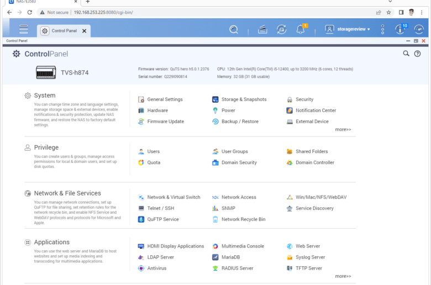Viewport: 431px width, 285px height.
Task: Click the Domain Security icon
Action: pos(215,162)
